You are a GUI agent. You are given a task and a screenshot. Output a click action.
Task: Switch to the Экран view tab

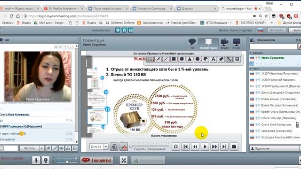pos(236,44)
